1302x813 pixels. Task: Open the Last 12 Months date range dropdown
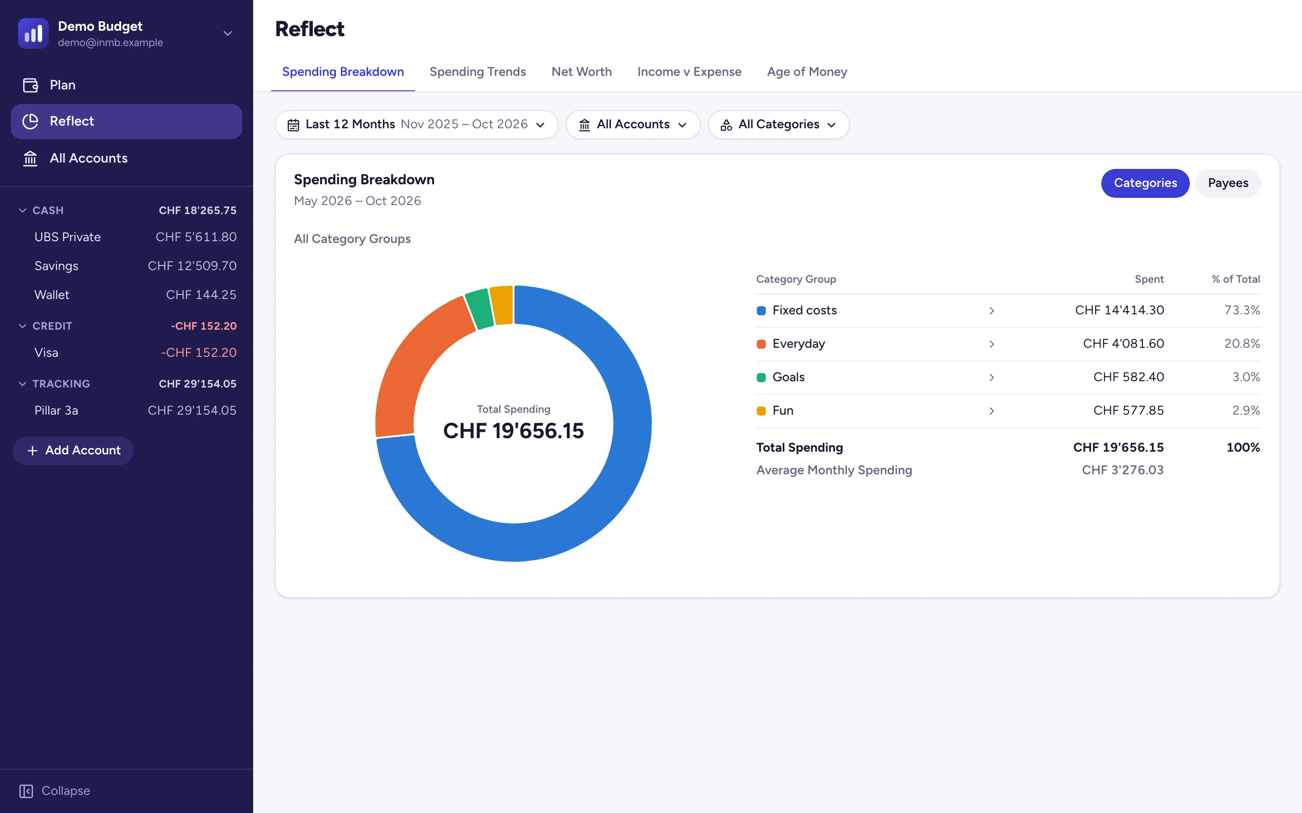point(416,125)
